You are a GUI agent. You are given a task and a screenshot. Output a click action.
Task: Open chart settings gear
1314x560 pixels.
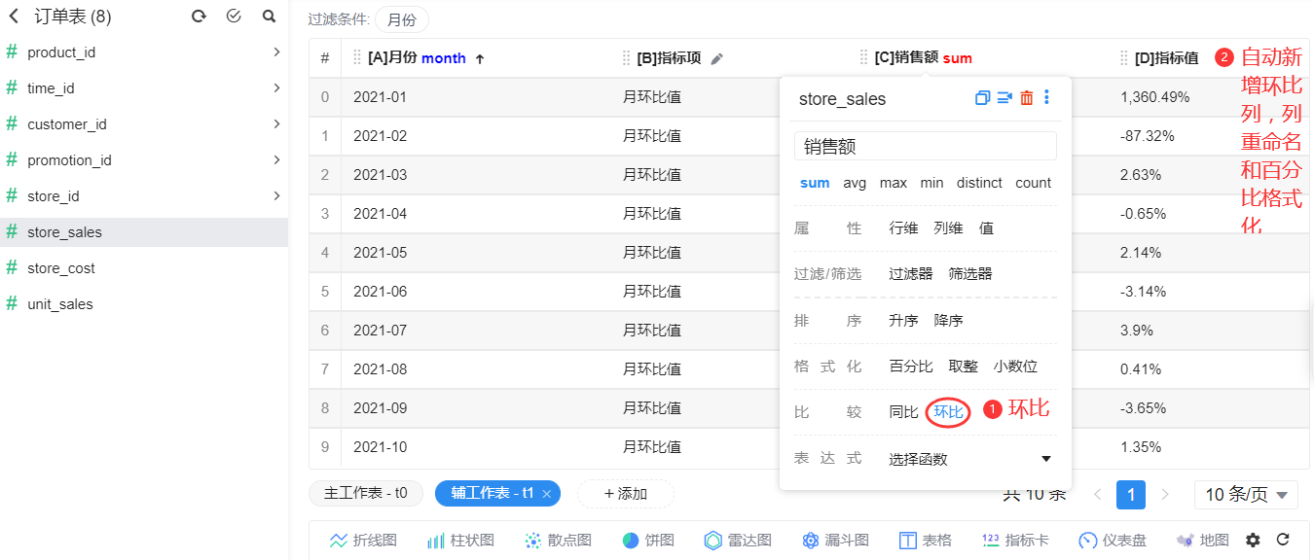pyautogui.click(x=1254, y=541)
